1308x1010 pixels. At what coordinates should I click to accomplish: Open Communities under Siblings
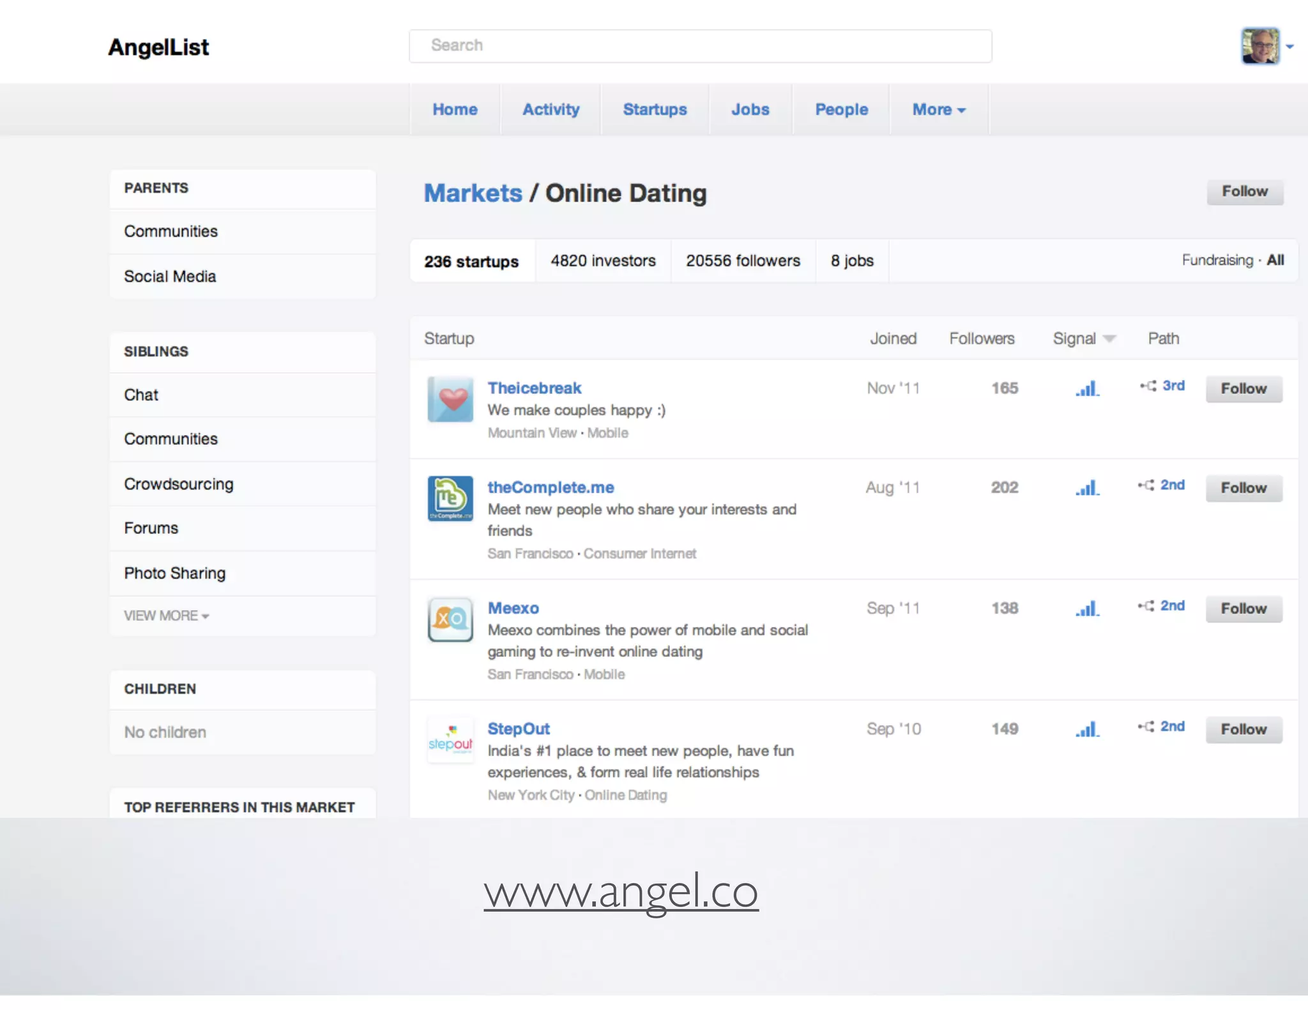tap(243, 439)
